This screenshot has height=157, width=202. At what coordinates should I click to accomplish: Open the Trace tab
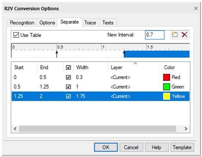[x=90, y=23]
